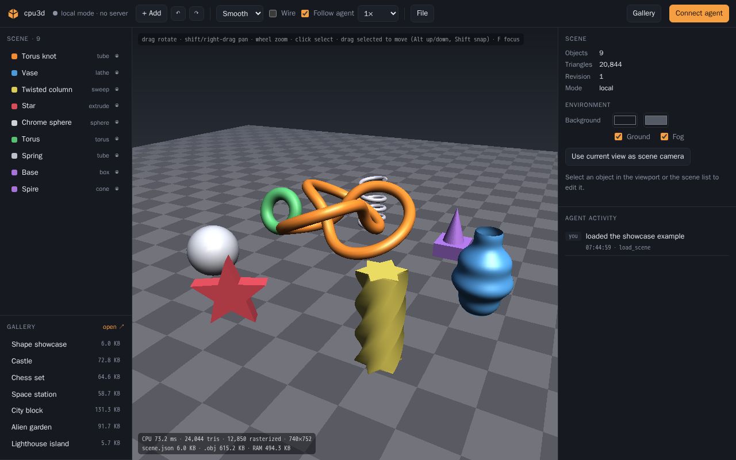The height and width of the screenshot is (460, 736).
Task: Click the + Add button
Action: click(x=151, y=13)
